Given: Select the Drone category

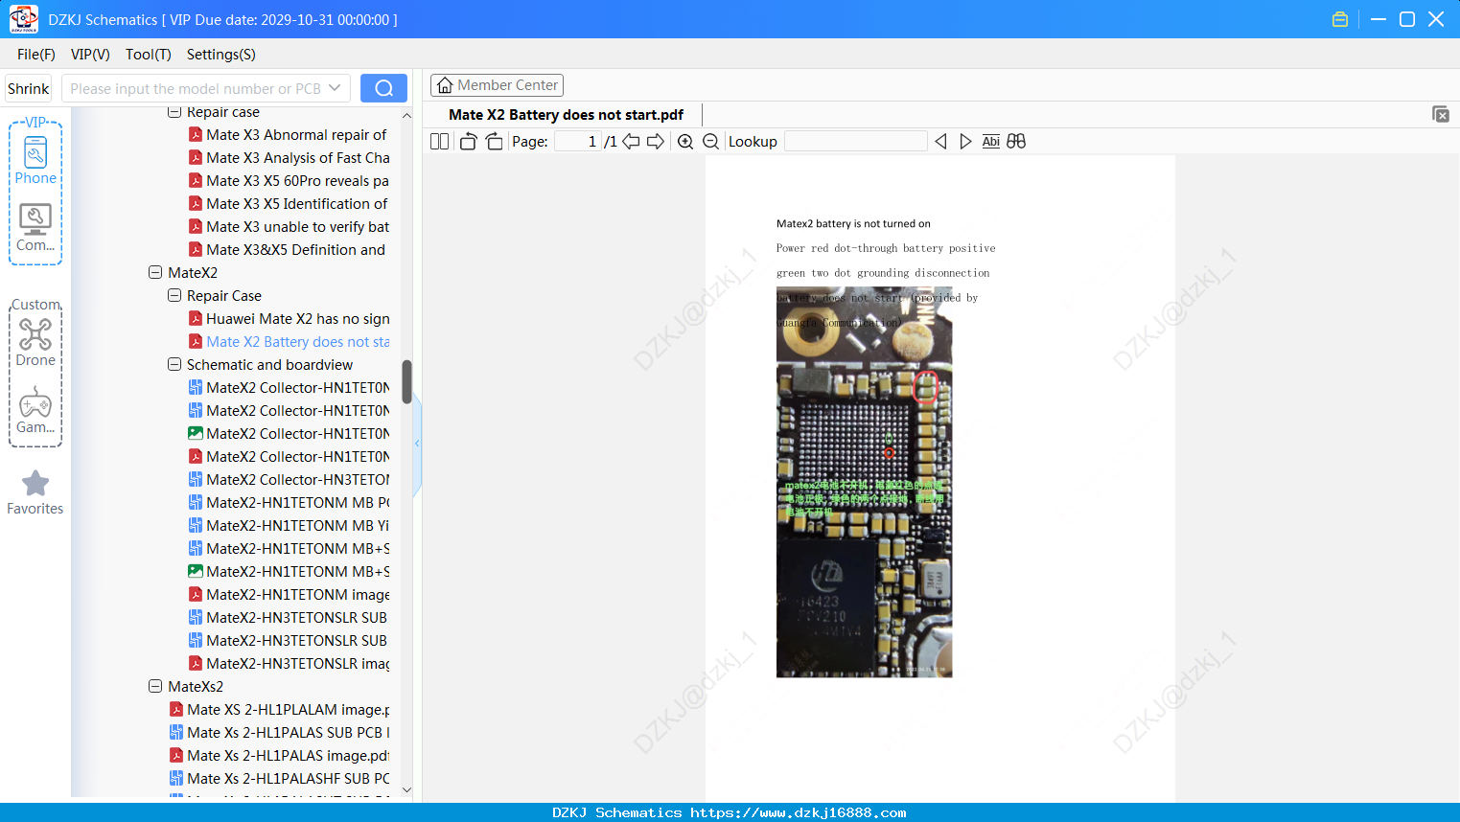Looking at the screenshot, I should pos(35,342).
